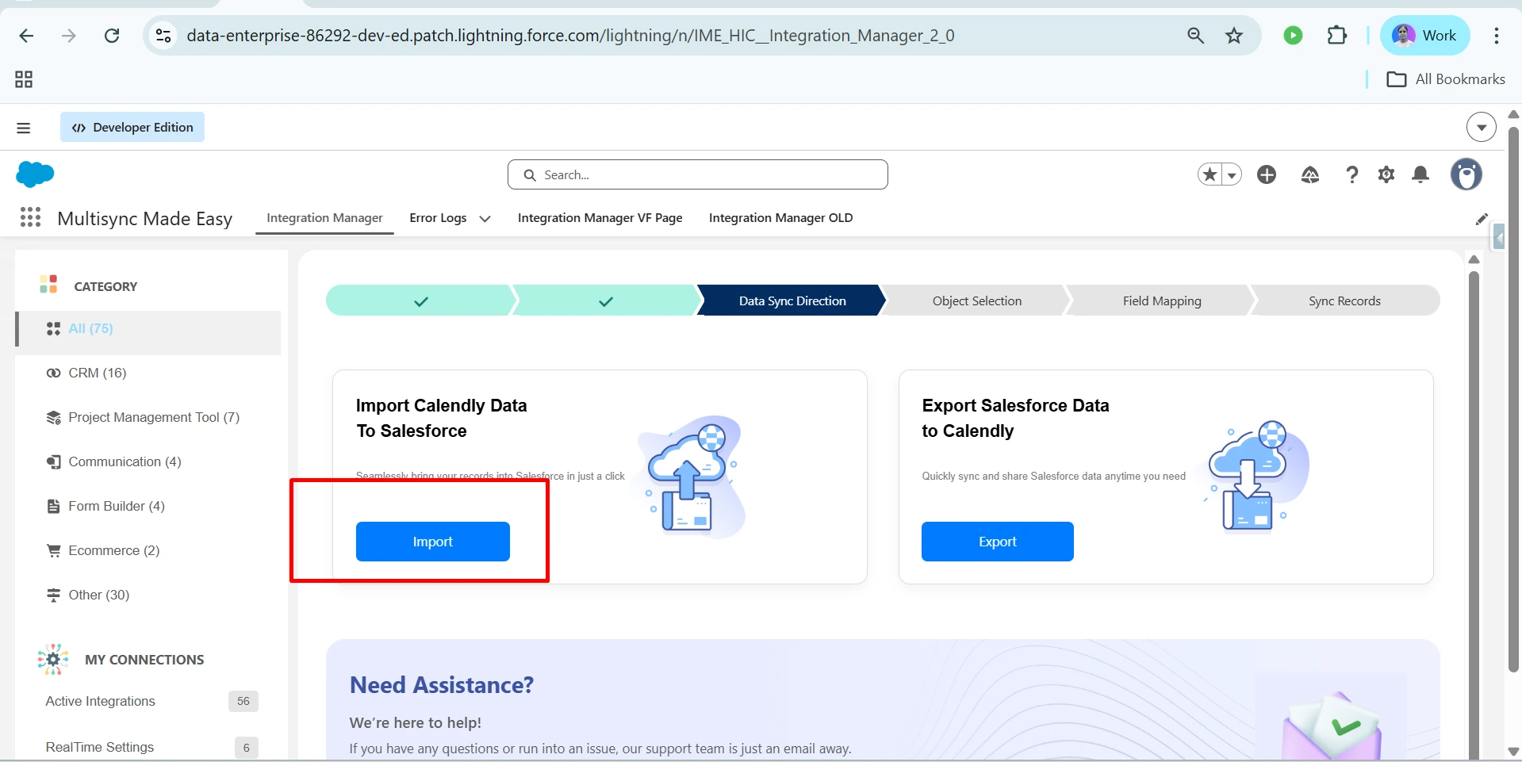Switch to Integration Manager OLD tab
The width and height of the screenshot is (1522, 762).
[x=780, y=218]
